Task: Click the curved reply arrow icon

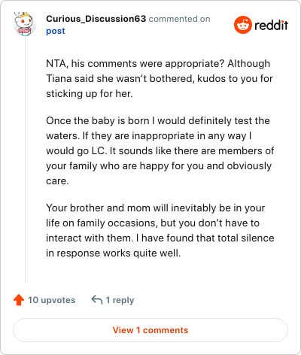Action: tap(97, 299)
